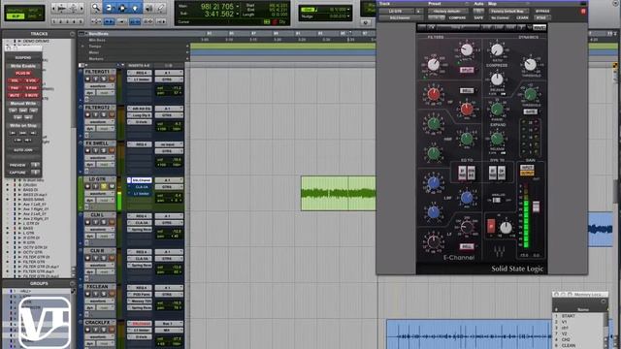Mute the LD GTR track
Screen dimensions: 621x349
tap(112, 186)
